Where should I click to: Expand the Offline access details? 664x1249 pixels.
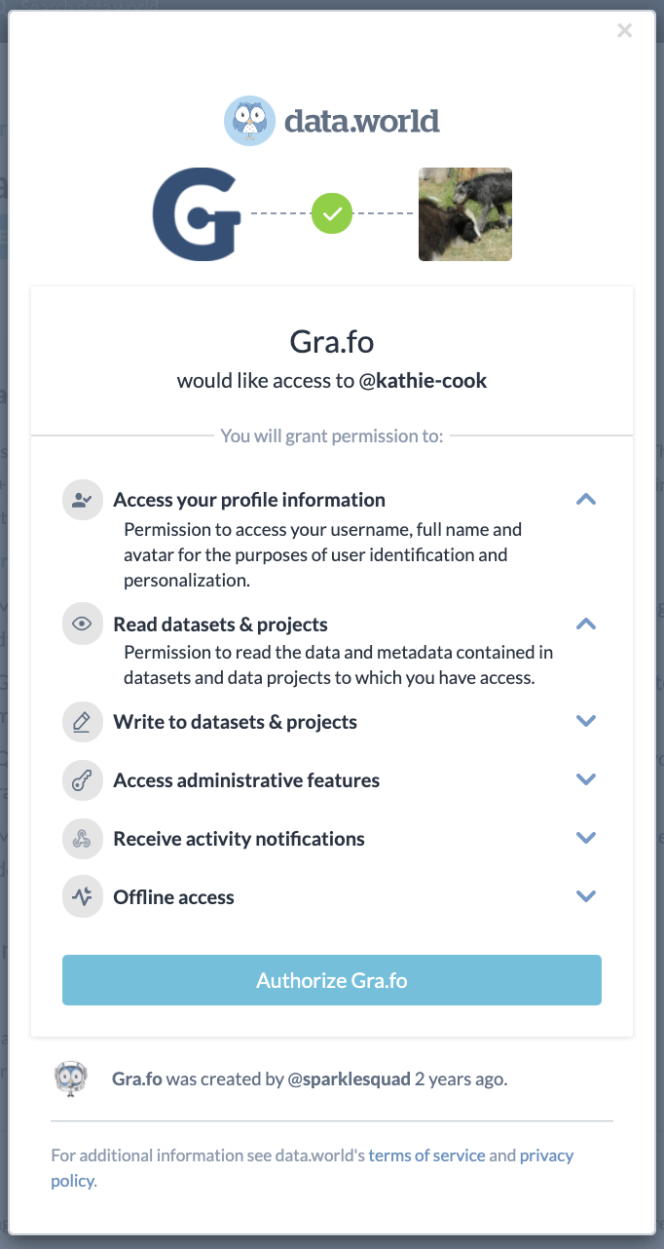[x=586, y=897]
